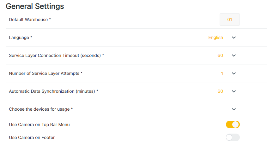Open the Automatic Data Synchronization chevron
This screenshot has width=267, height=149.
[234, 91]
